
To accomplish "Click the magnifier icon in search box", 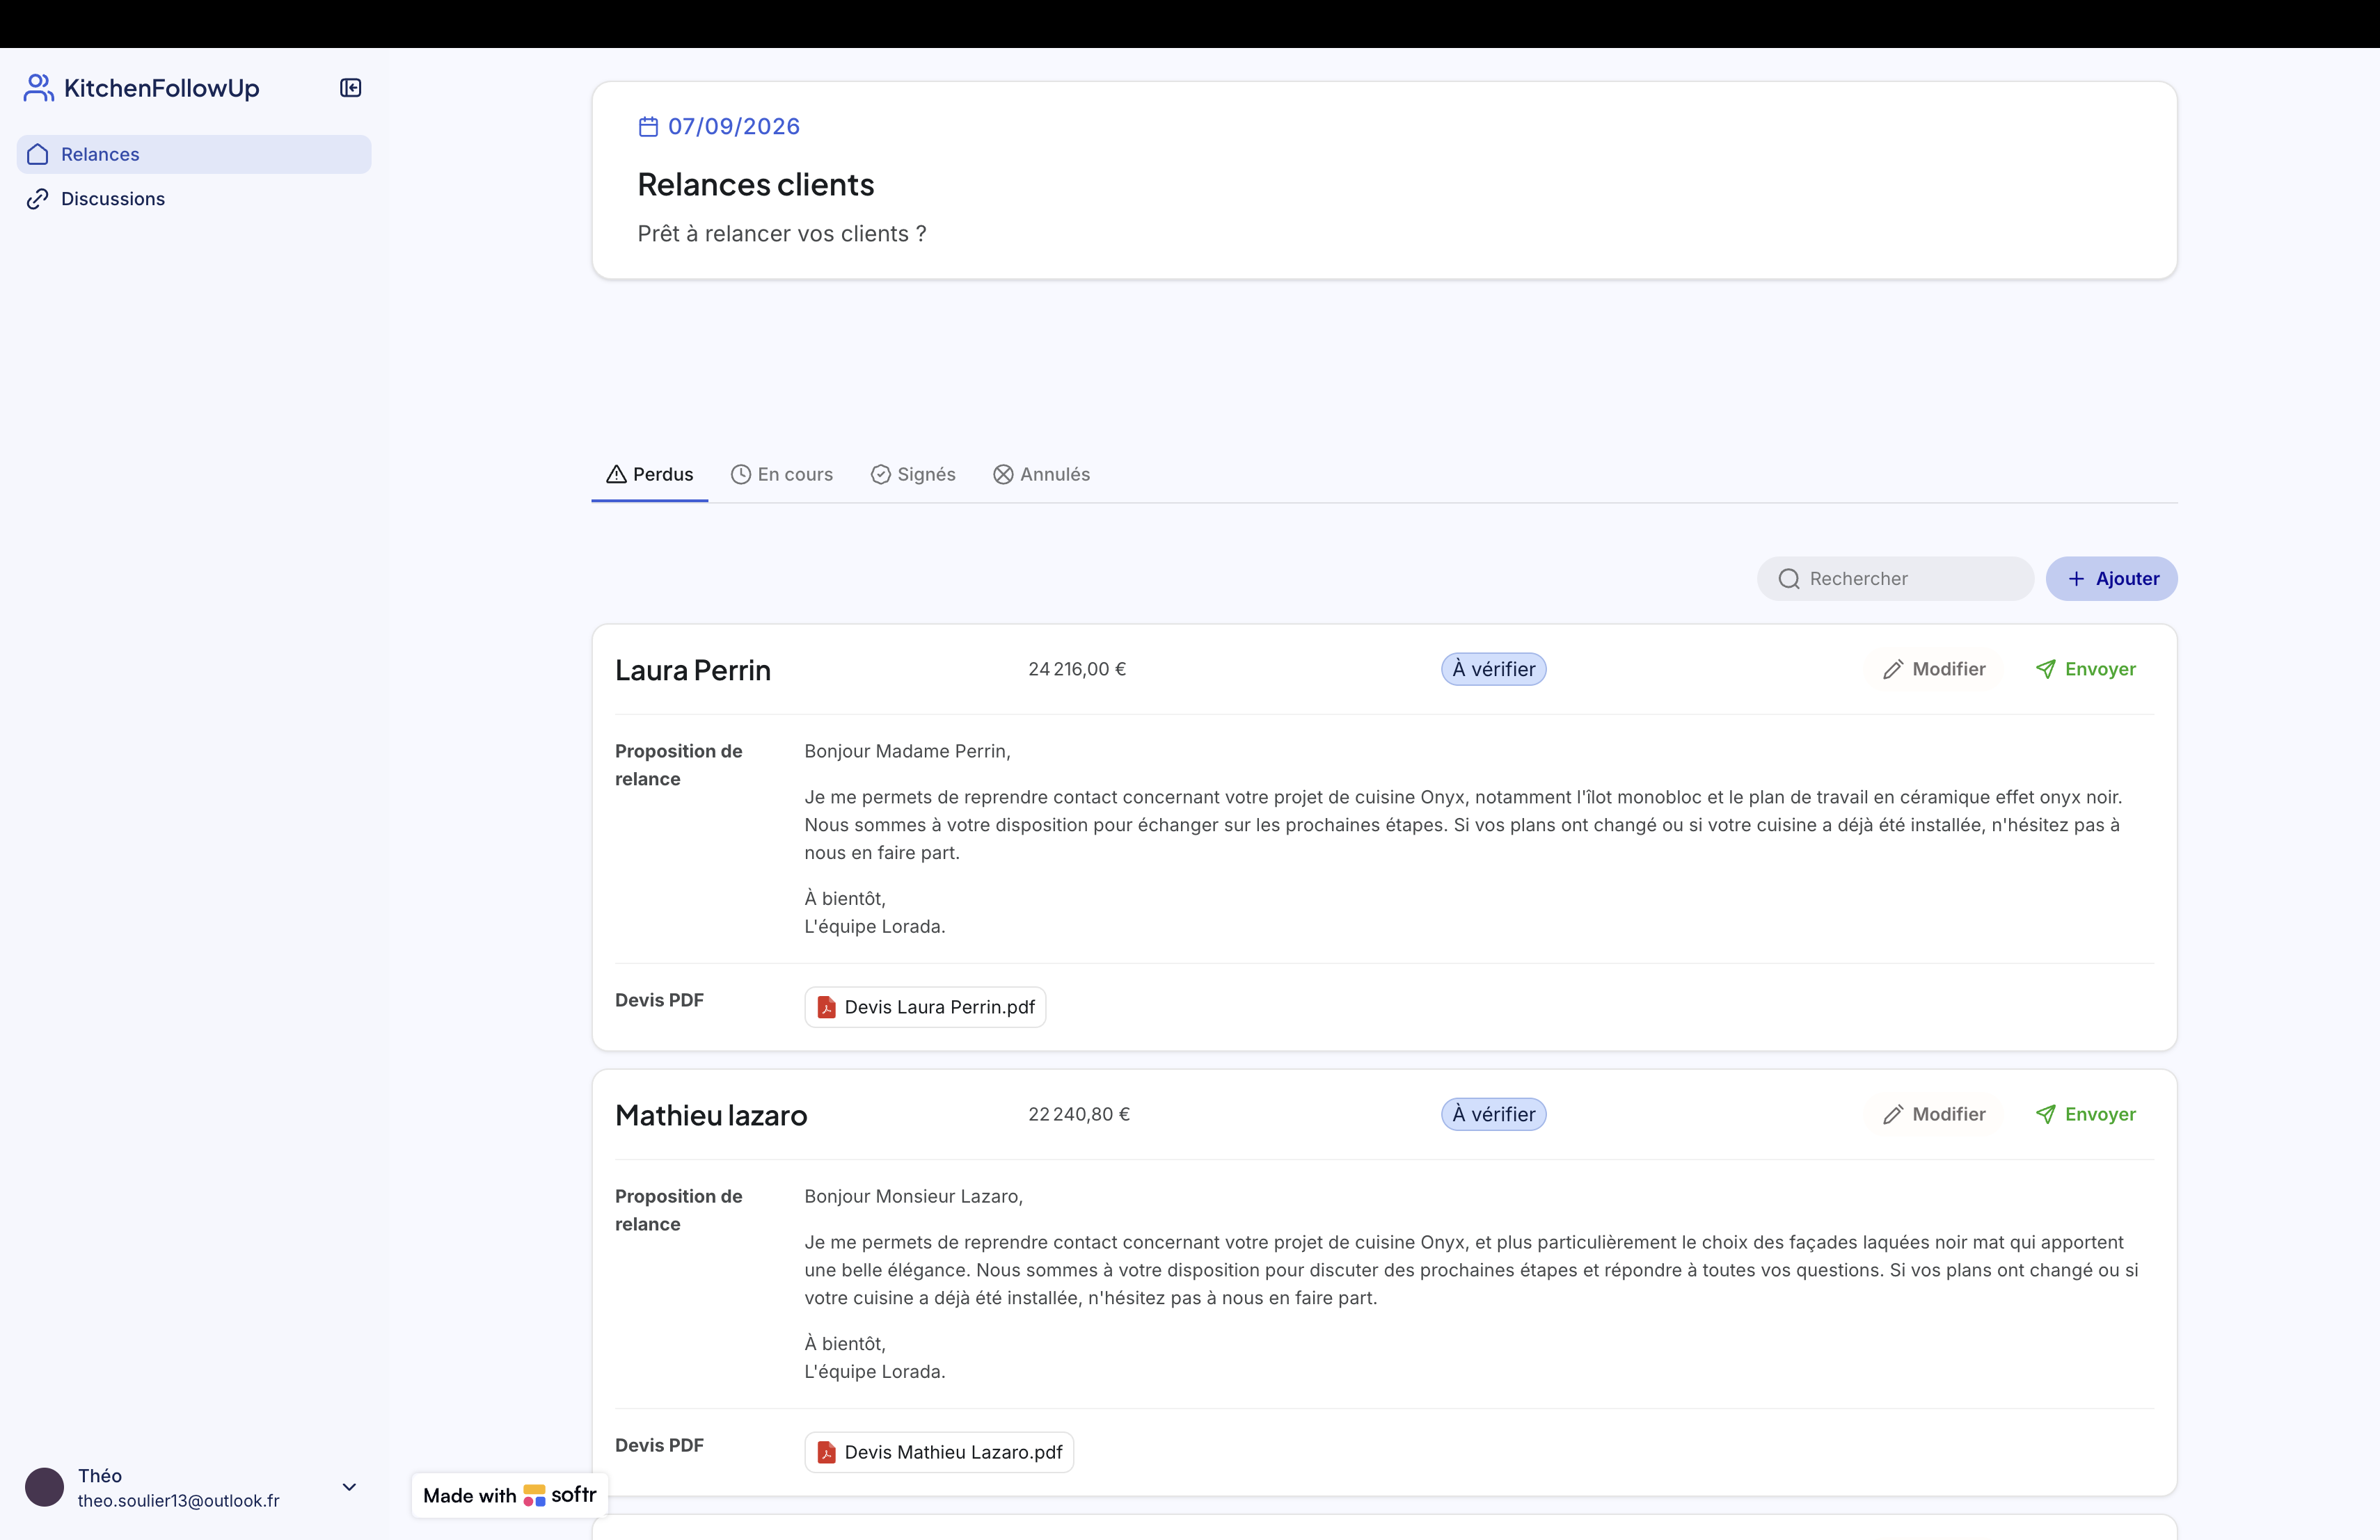I will click(1789, 579).
